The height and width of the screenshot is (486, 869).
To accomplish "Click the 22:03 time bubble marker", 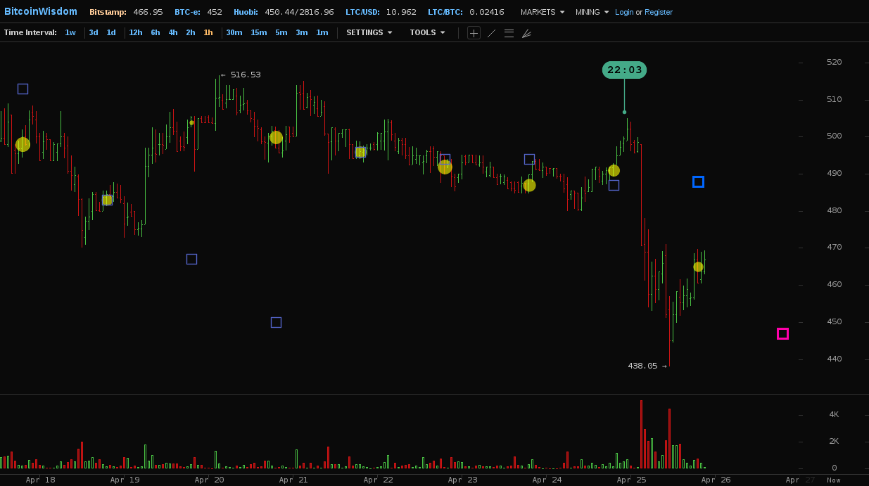I will [x=624, y=70].
